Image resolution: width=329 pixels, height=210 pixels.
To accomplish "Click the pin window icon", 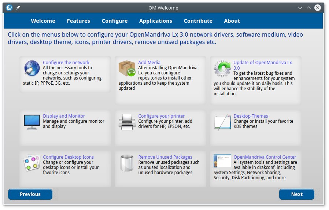I will click(18, 8).
